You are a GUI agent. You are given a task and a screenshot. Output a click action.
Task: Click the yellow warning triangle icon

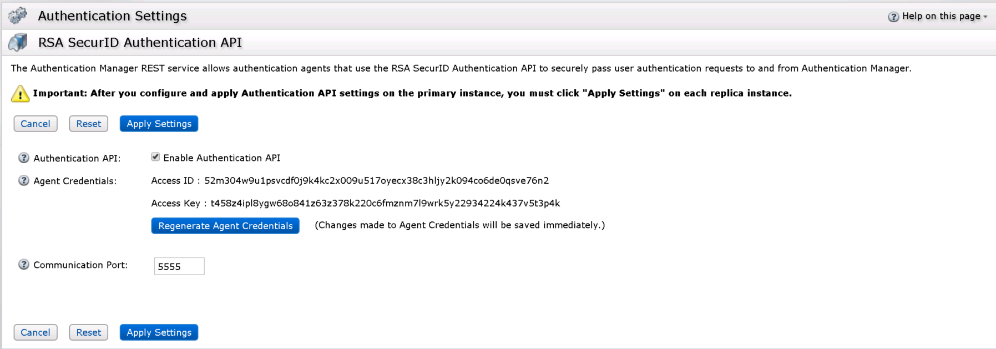(x=20, y=94)
